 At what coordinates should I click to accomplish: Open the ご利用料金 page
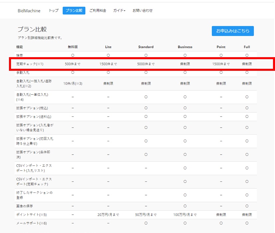click(98, 11)
